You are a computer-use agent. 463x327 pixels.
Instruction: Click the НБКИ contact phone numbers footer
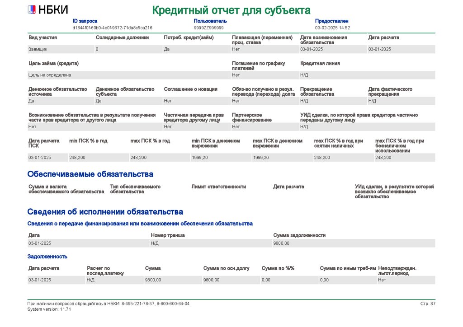(109, 304)
